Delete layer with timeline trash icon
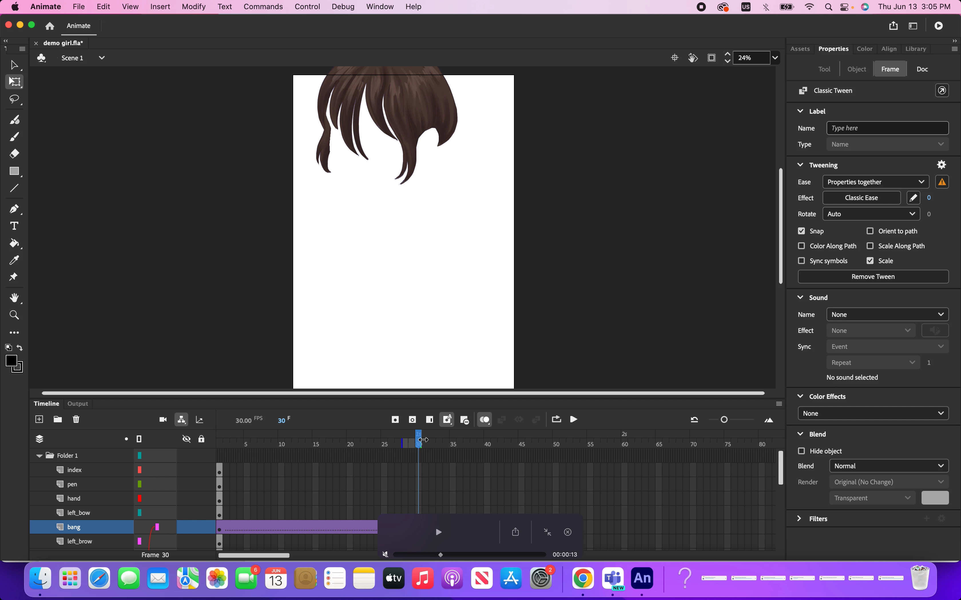Viewport: 961px width, 600px height. (x=76, y=419)
